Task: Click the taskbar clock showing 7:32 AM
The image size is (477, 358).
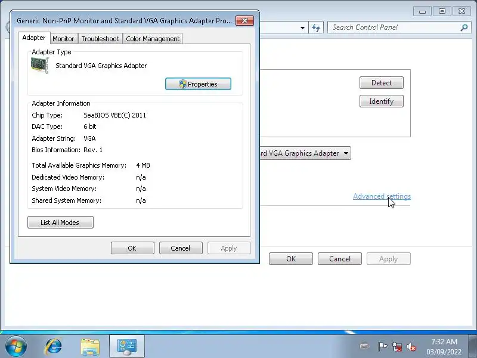Action: point(444,347)
